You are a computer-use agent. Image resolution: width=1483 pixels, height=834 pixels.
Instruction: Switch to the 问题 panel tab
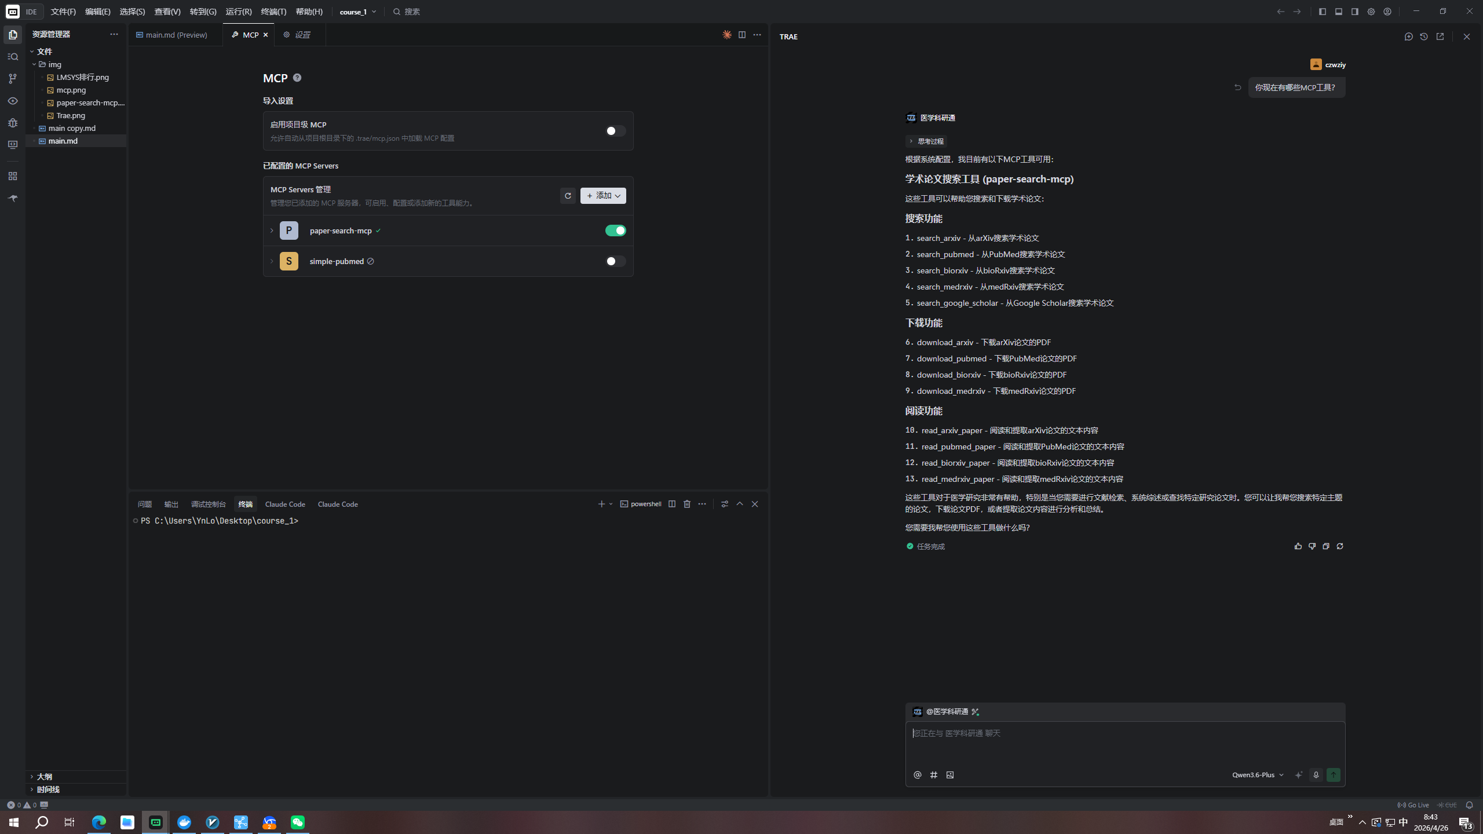pos(145,504)
